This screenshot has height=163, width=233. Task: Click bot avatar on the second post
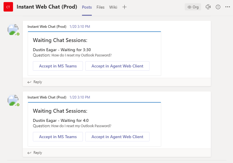click(13, 100)
